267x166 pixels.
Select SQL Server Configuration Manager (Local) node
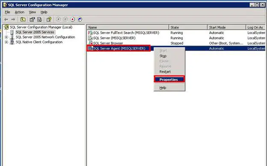(x=41, y=27)
